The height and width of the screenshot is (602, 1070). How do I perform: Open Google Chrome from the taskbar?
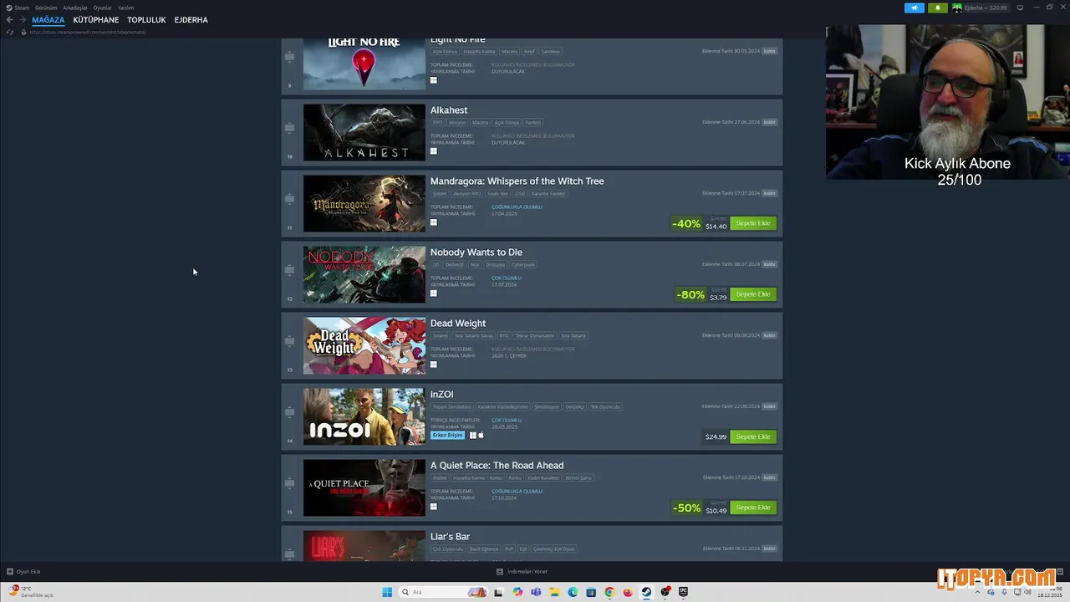pos(609,592)
